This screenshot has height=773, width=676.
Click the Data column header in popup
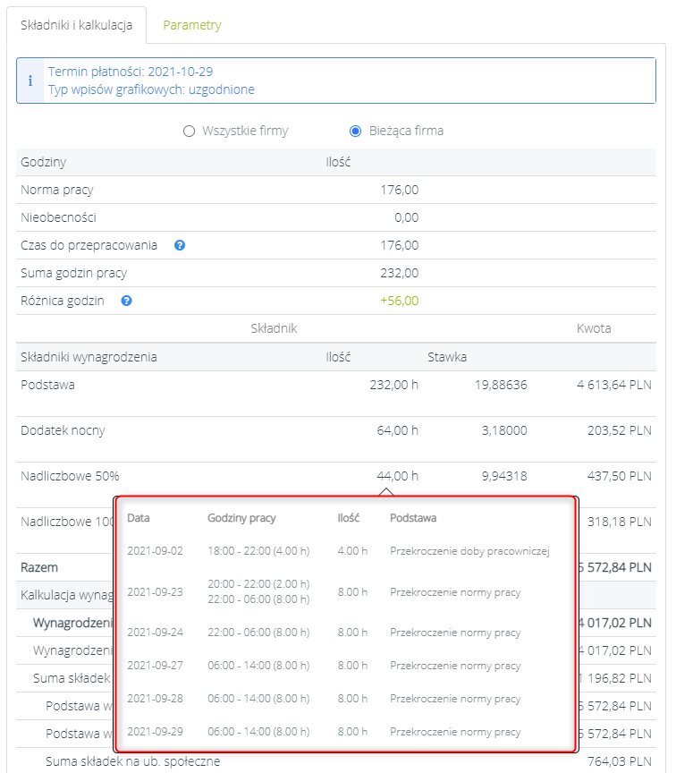(x=138, y=518)
